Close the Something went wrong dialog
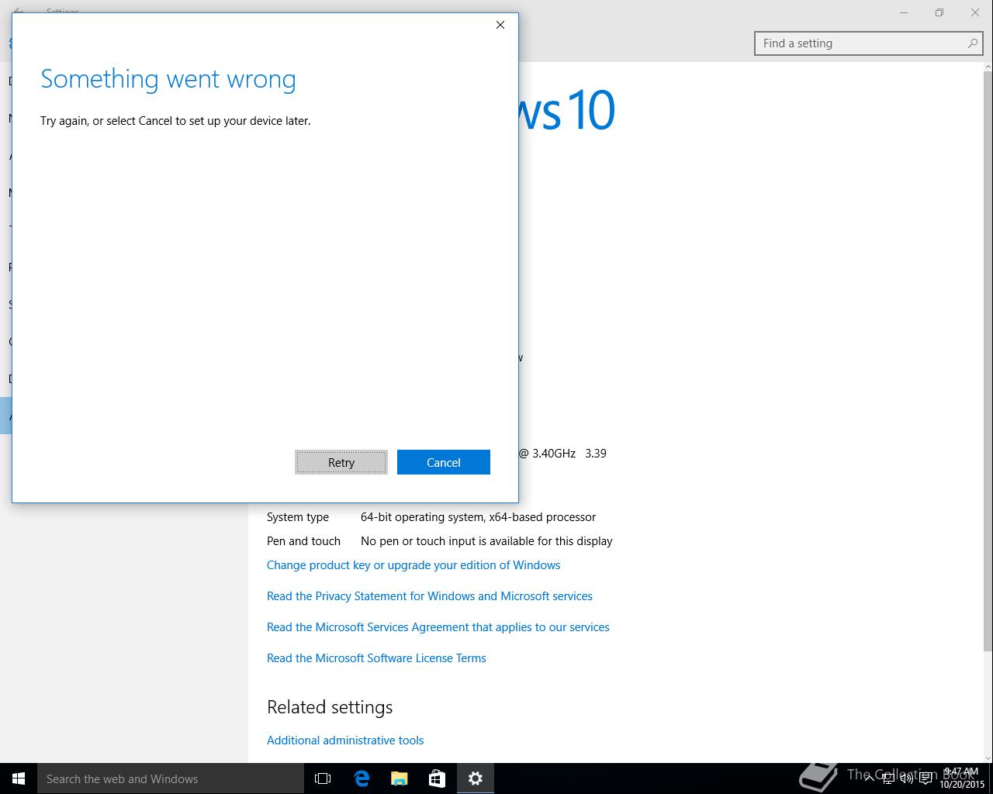Image resolution: width=993 pixels, height=794 pixels. (x=500, y=25)
